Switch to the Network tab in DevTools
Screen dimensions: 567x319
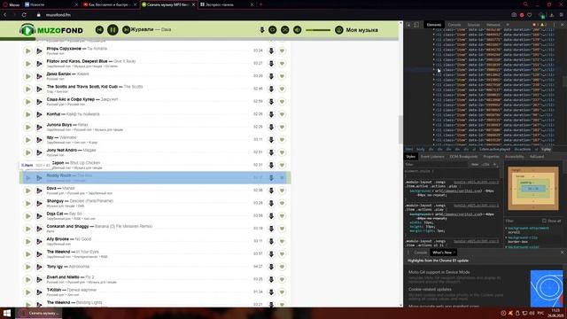click(493, 25)
